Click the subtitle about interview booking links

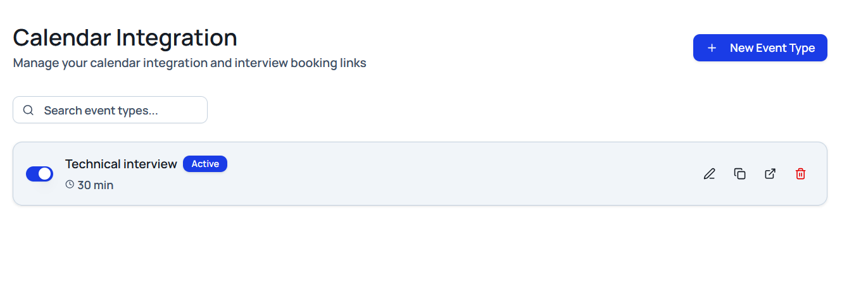[189, 63]
